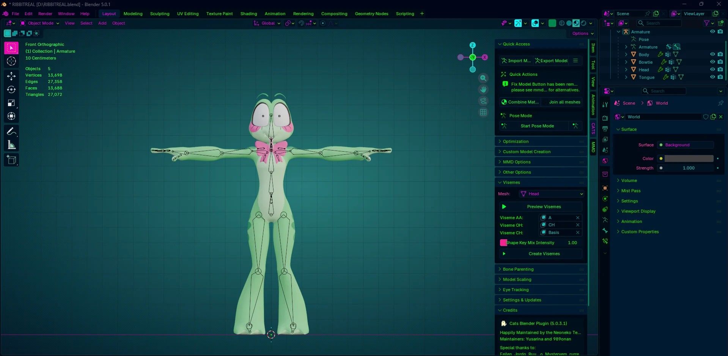The width and height of the screenshot is (728, 356).
Task: Switch to the Shading workspace tab
Action: 248,14
